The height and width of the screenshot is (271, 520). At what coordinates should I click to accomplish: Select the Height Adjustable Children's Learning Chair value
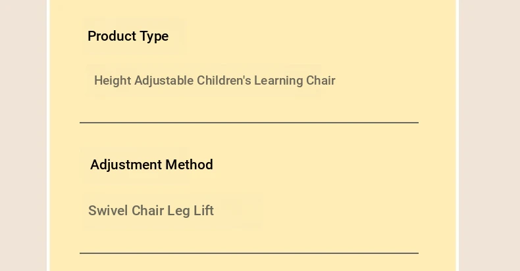(x=215, y=81)
